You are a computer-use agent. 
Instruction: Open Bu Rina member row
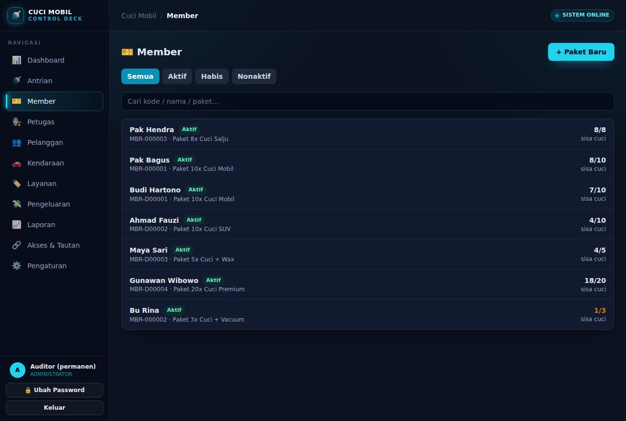(368, 315)
